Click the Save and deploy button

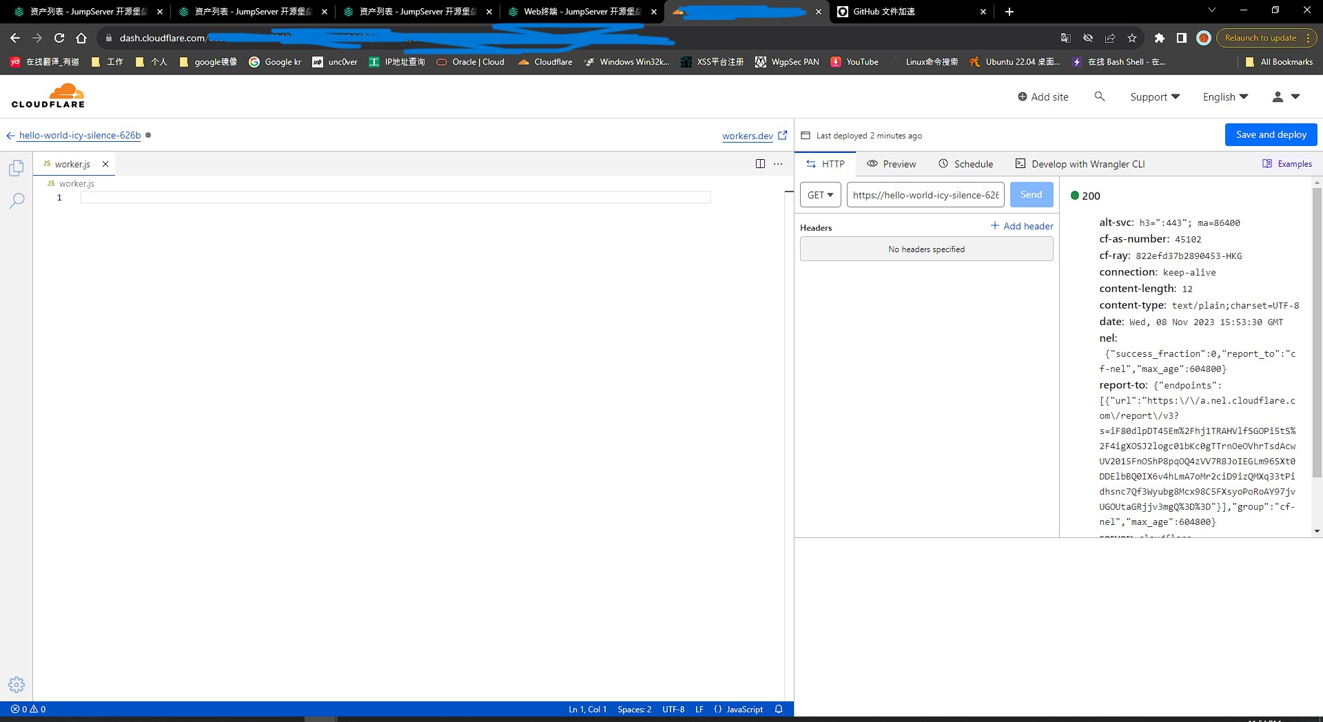(1271, 135)
